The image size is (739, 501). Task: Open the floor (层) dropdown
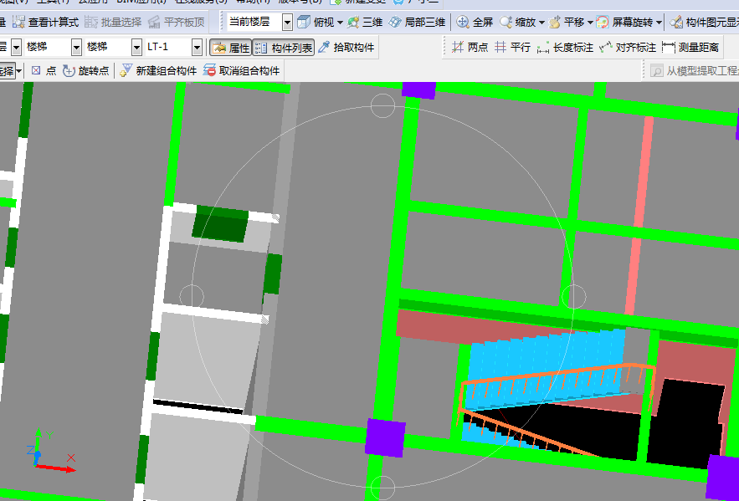tap(16, 47)
